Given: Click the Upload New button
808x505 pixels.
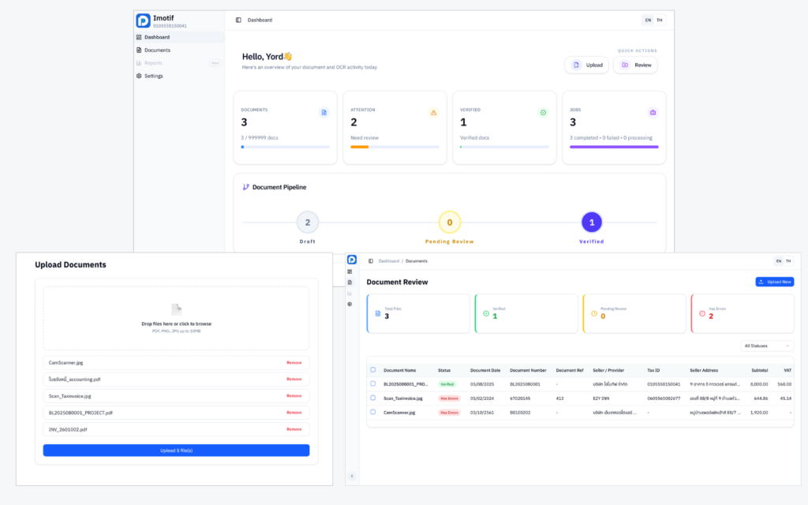Looking at the screenshot, I should (x=773, y=281).
